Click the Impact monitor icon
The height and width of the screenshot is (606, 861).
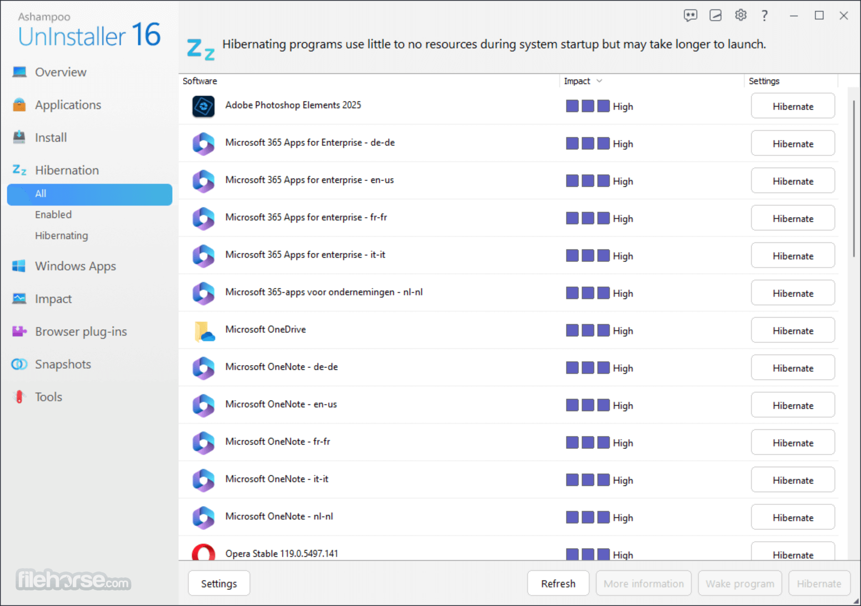(x=19, y=299)
